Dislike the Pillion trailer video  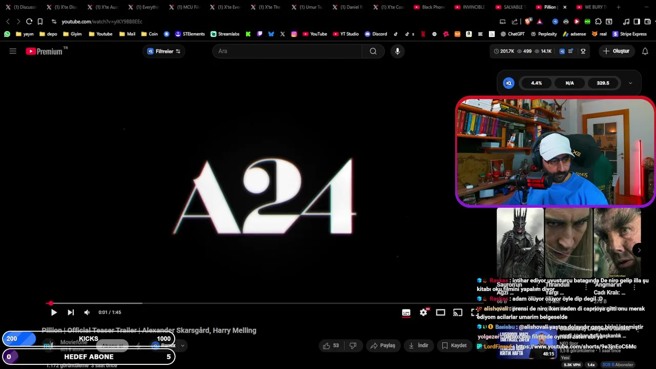353,345
